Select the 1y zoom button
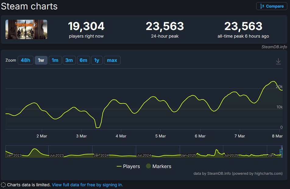This screenshot has height=189, width=290. point(97,60)
